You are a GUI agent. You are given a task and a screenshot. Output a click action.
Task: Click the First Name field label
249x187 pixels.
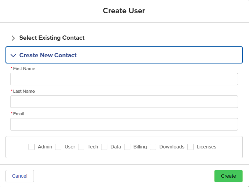(24, 69)
